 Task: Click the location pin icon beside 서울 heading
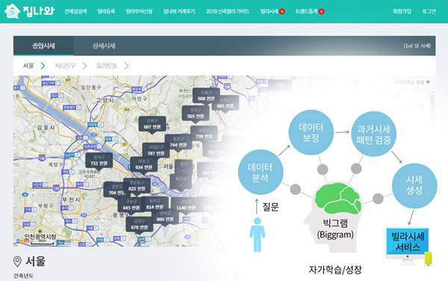click(17, 262)
